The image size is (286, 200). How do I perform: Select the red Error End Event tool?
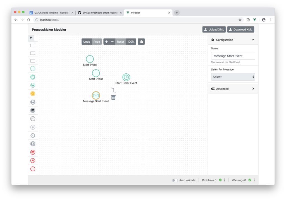coord(33,160)
